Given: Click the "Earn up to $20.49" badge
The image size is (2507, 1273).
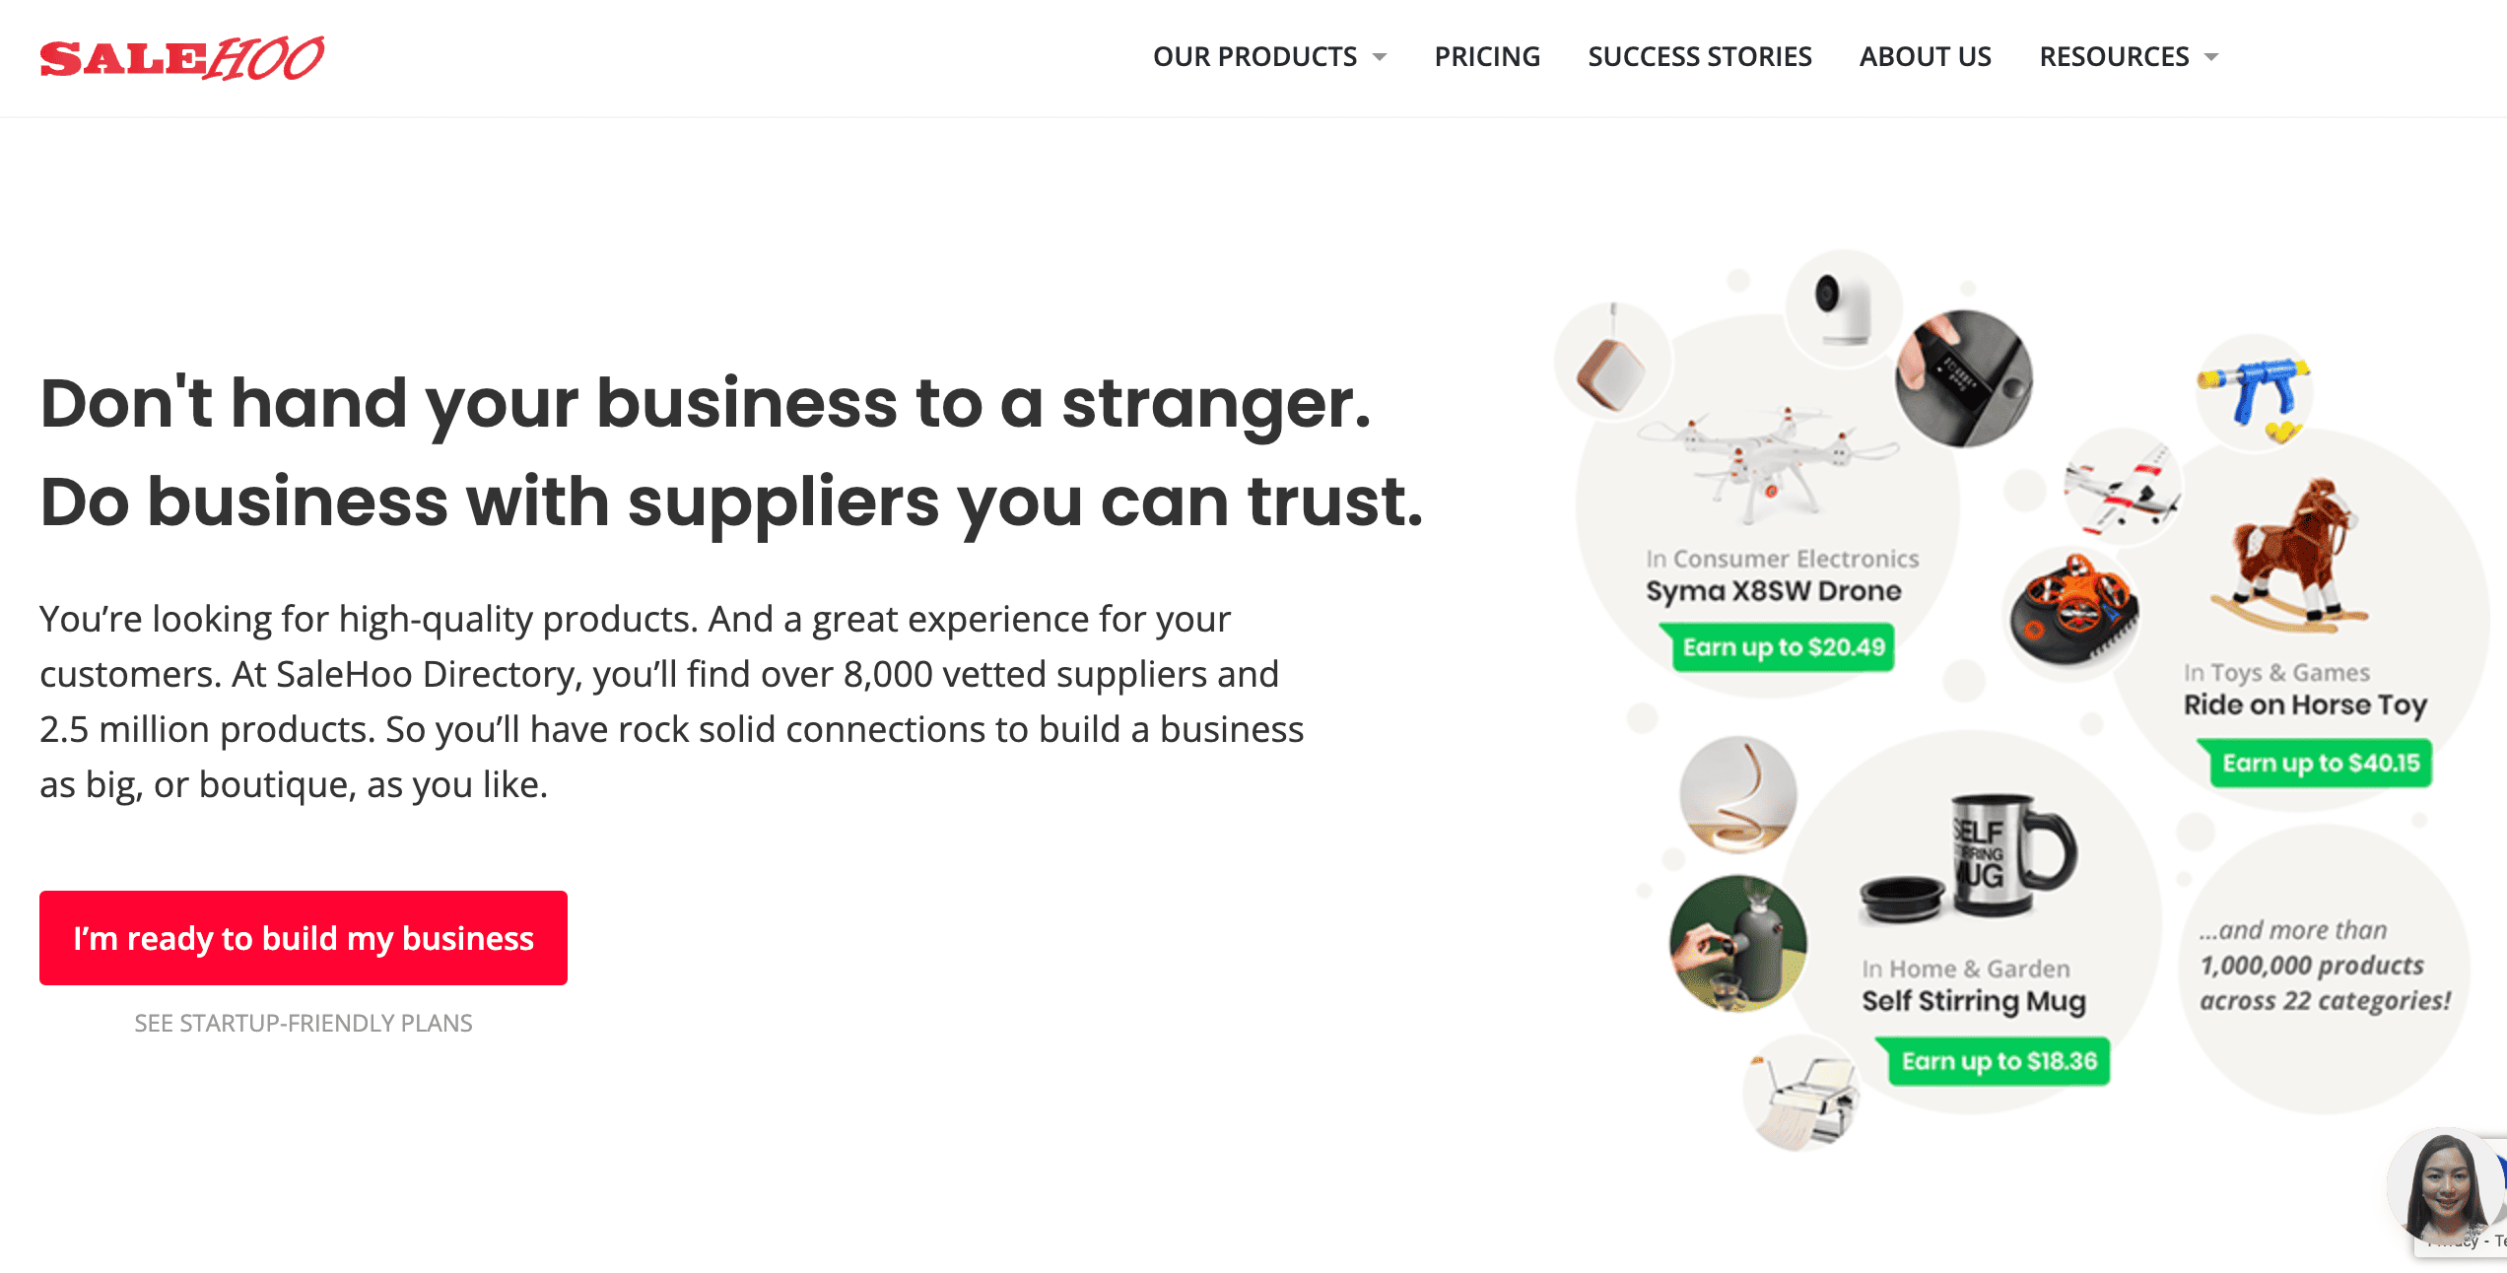Looking at the screenshot, I should [1783, 647].
